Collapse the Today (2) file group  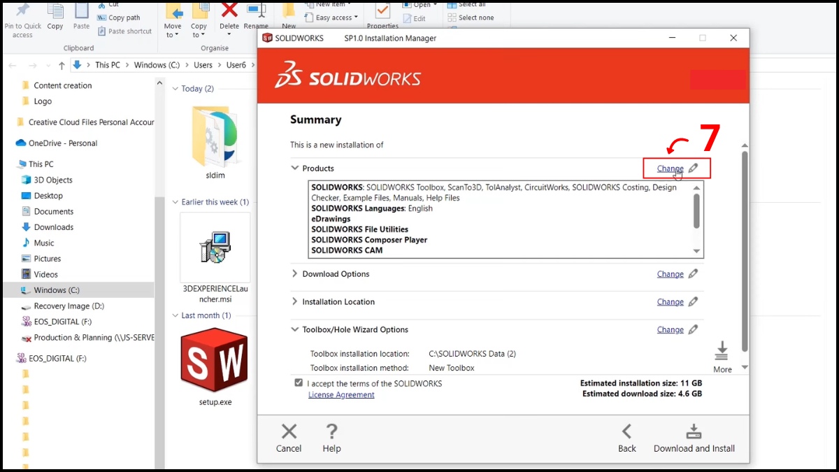tap(175, 89)
